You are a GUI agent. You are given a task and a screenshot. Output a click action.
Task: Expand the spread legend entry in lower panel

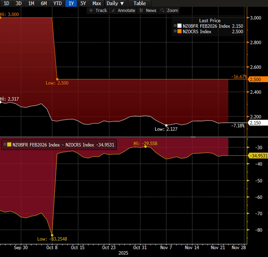4,144
